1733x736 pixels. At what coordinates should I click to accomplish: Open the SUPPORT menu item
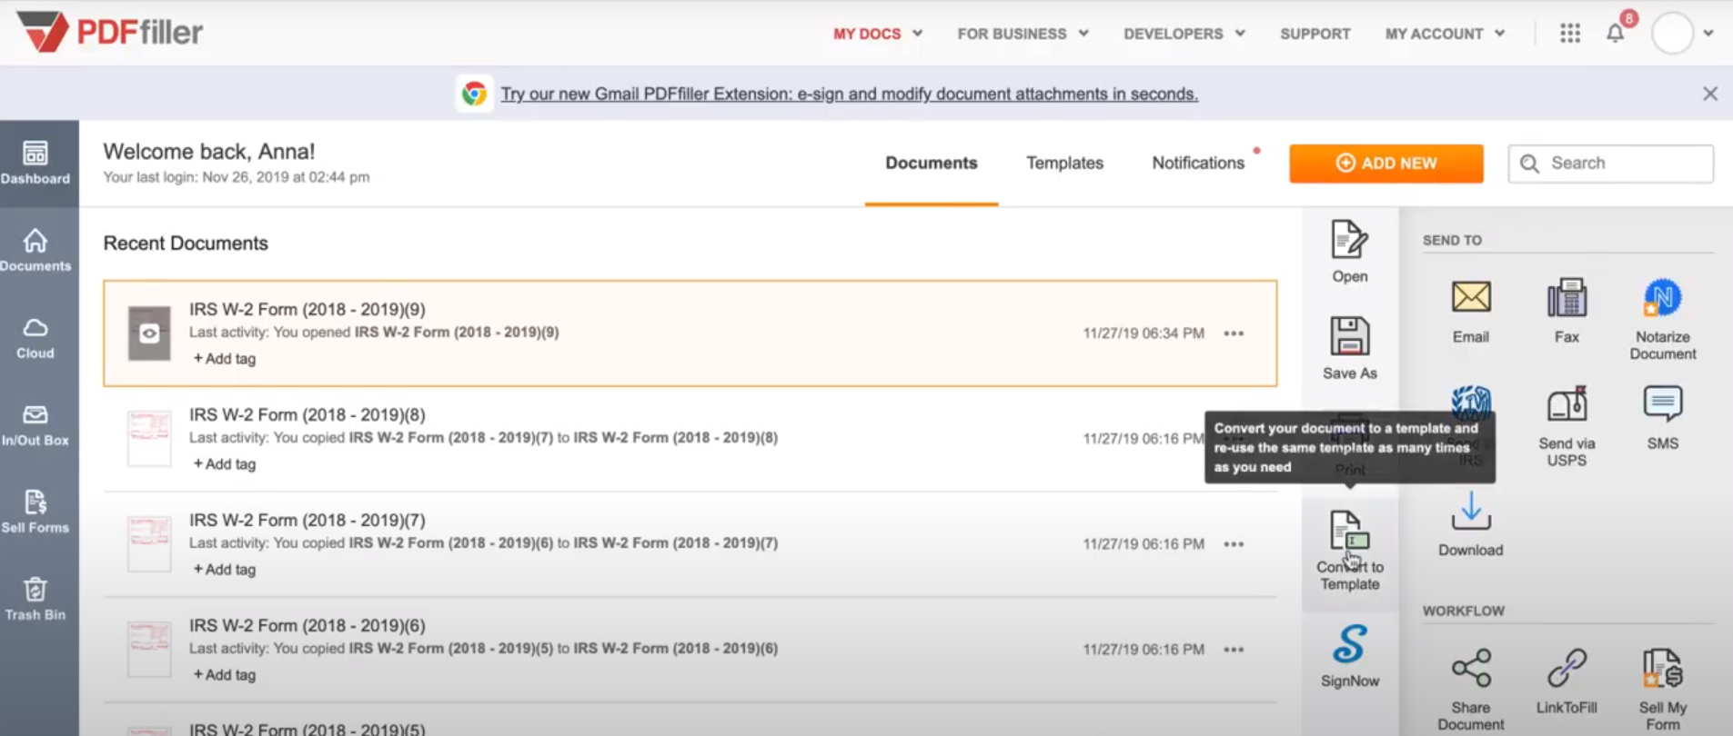coord(1315,34)
